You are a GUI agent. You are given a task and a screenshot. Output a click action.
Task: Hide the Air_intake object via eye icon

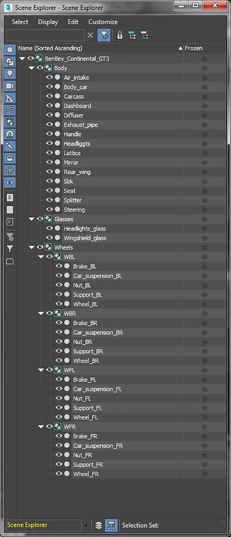tap(50, 78)
